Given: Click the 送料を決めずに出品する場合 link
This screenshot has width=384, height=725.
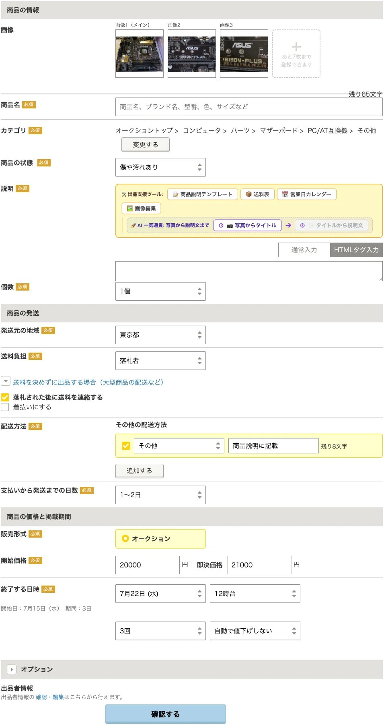Looking at the screenshot, I should 88,382.
